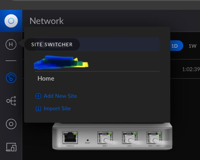This screenshot has height=160, width=200.
Task: Click the plus icon beside Add New Site
Action: pos(38,96)
